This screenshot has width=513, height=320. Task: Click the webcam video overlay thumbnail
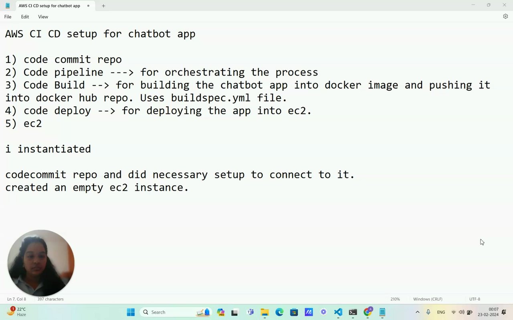coord(41,263)
